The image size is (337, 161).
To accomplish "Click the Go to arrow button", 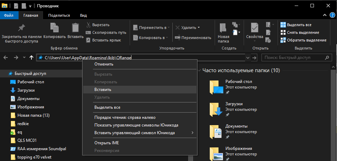I will [254, 58].
